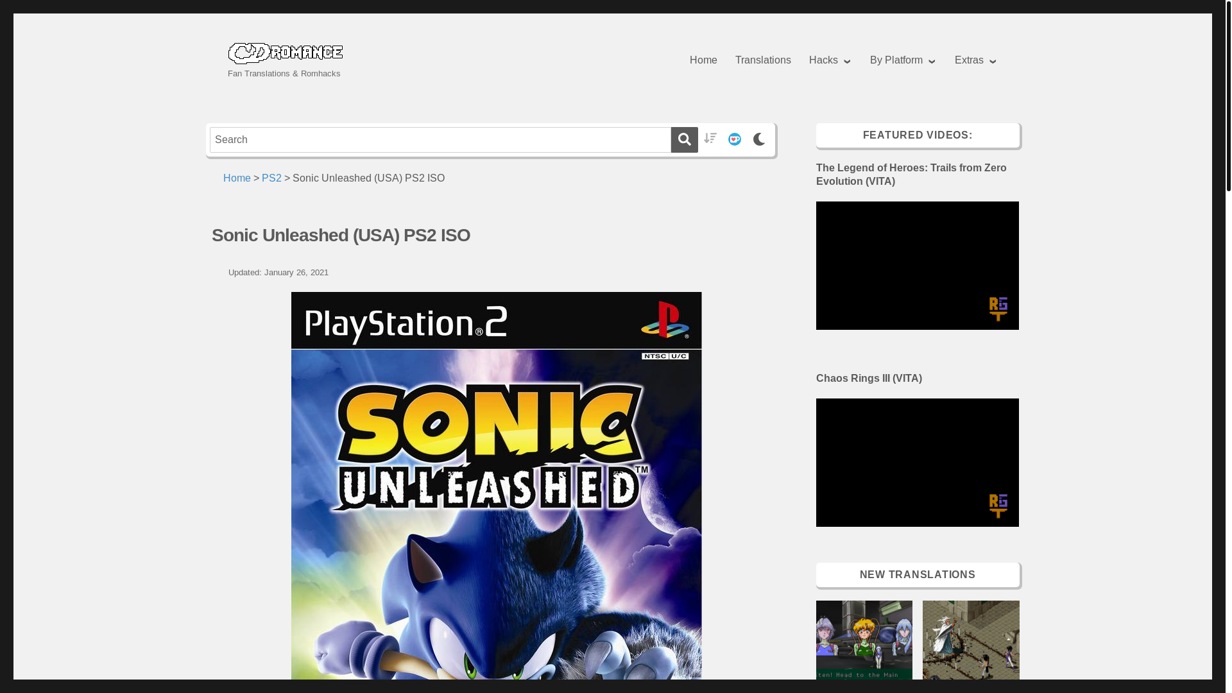The height and width of the screenshot is (693, 1232).
Task: Click the Sonic Unleashed cover image
Action: point(496,486)
